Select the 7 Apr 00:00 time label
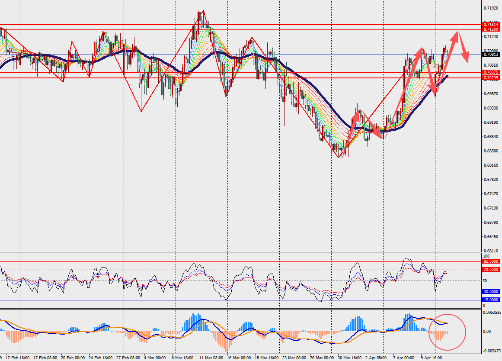The image size is (502, 361). (403, 358)
